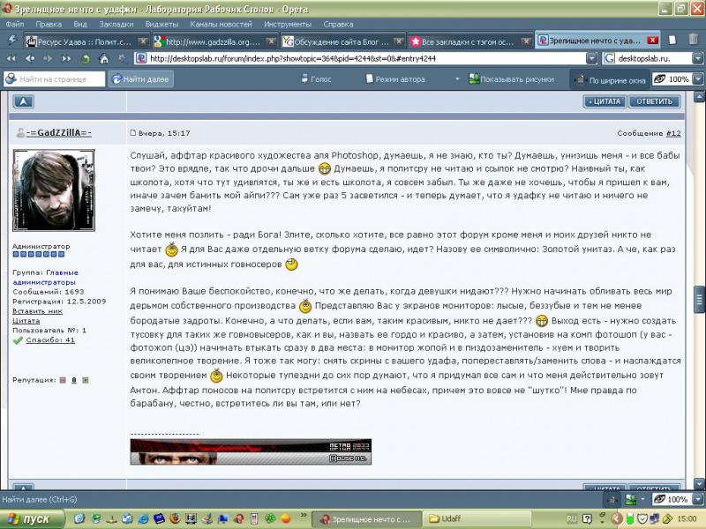
Task: Toggle По ширине окна (fit to width)
Action: coord(609,79)
